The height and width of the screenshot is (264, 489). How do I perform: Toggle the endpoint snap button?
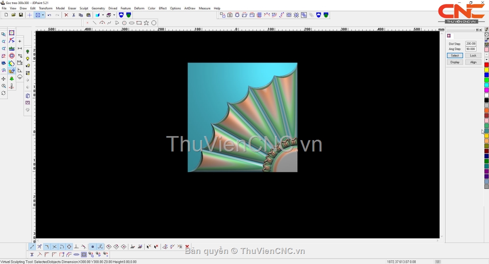tap(32, 247)
